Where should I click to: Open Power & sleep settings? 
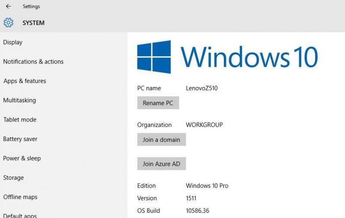pos(22,158)
